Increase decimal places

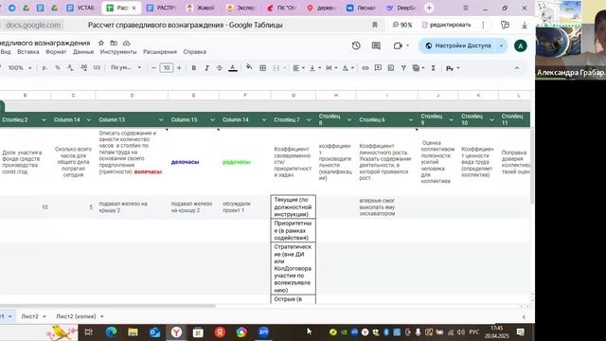(x=83, y=67)
